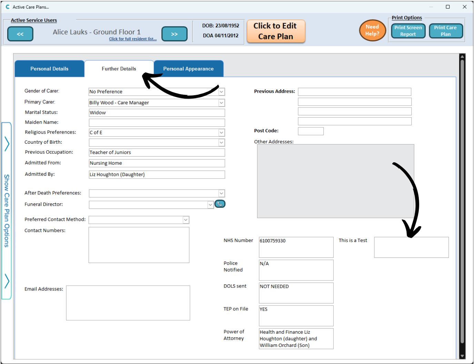
Task: Click lower chevron on care plan sidebar
Action: (7, 281)
